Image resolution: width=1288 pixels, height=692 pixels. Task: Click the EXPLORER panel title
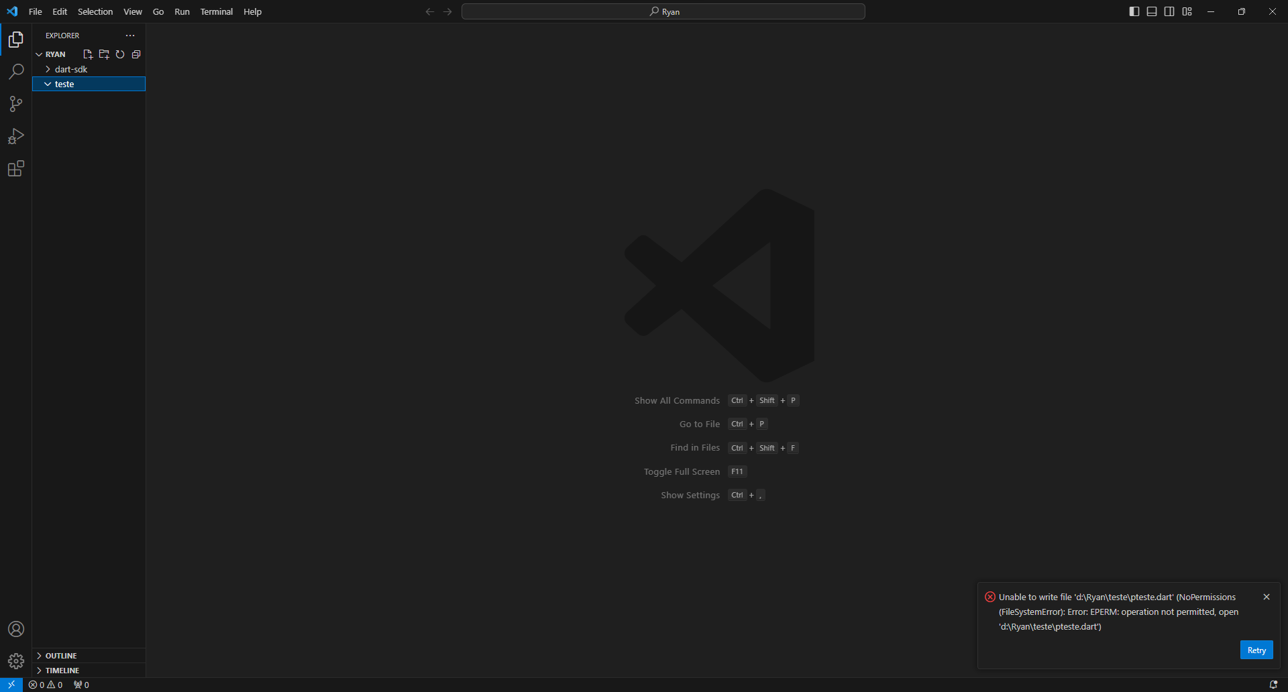pos(62,36)
